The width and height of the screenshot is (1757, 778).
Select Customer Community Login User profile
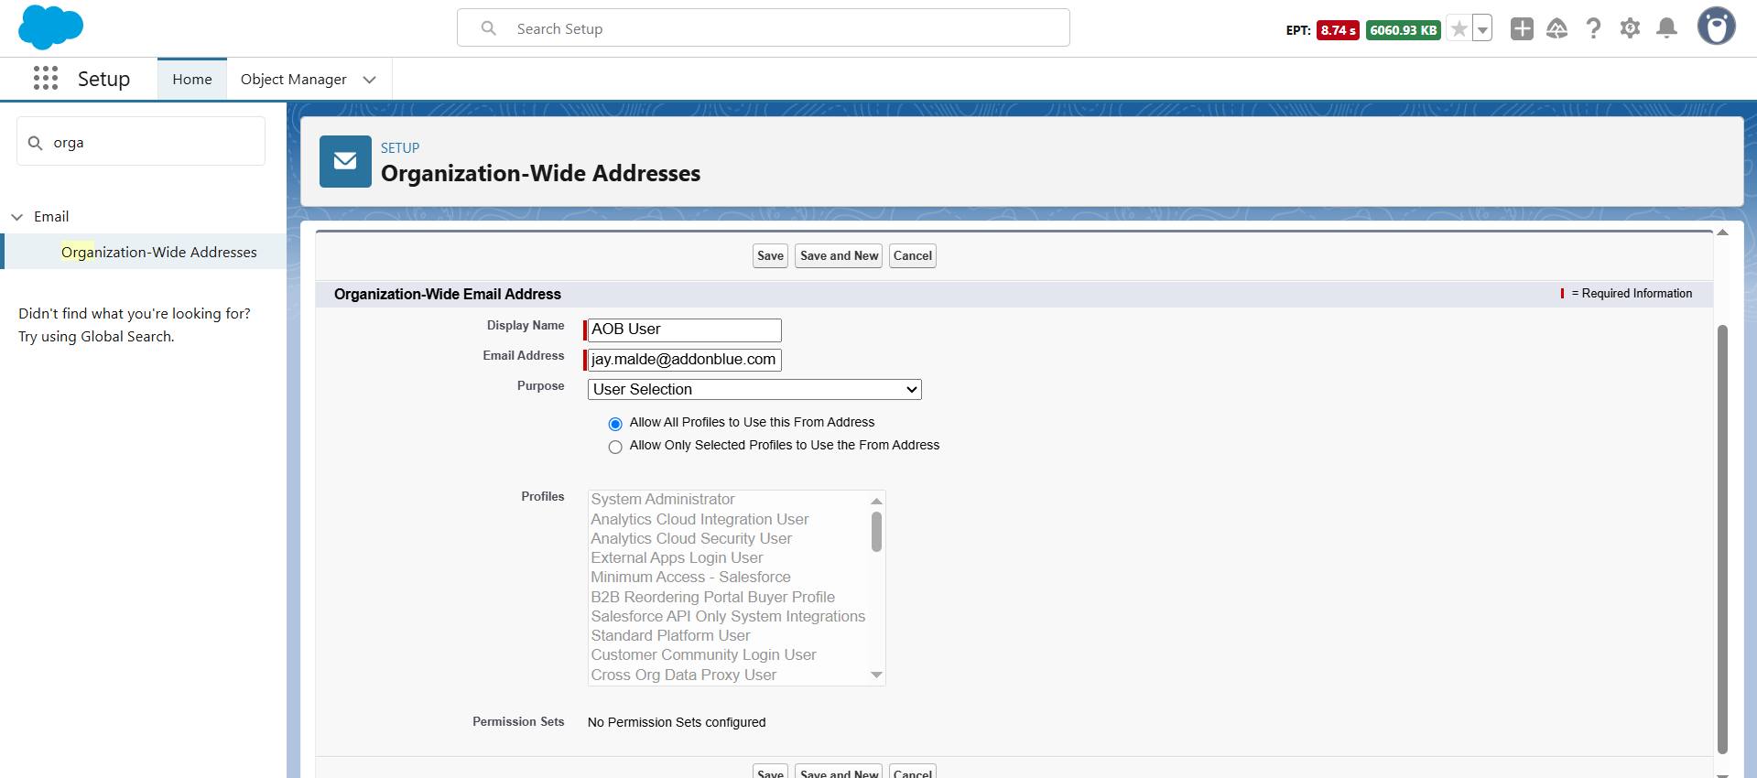pyautogui.click(x=703, y=654)
